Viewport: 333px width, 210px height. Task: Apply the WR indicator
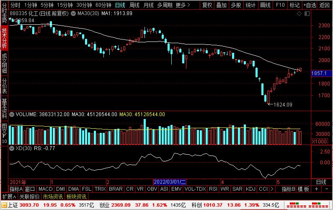point(225,189)
